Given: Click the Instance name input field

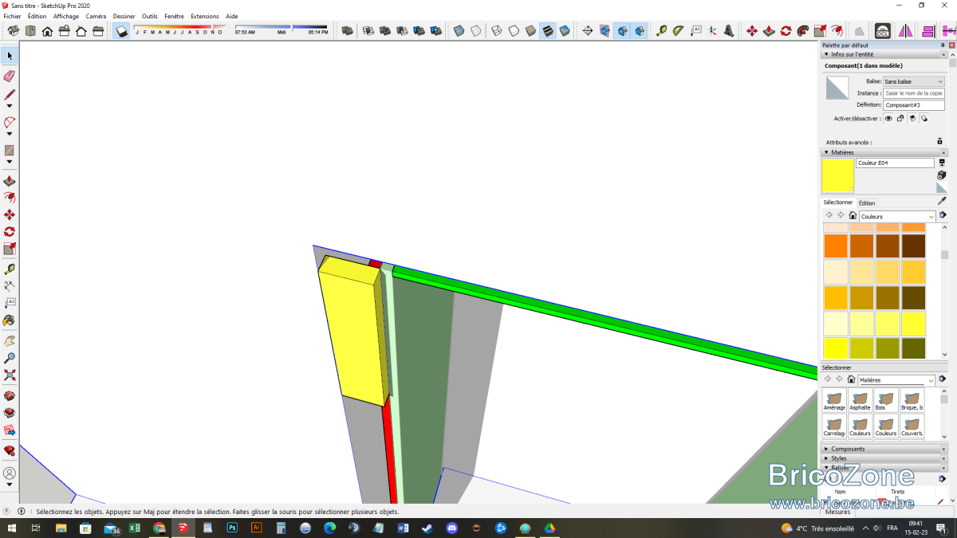Looking at the screenshot, I should tap(913, 93).
